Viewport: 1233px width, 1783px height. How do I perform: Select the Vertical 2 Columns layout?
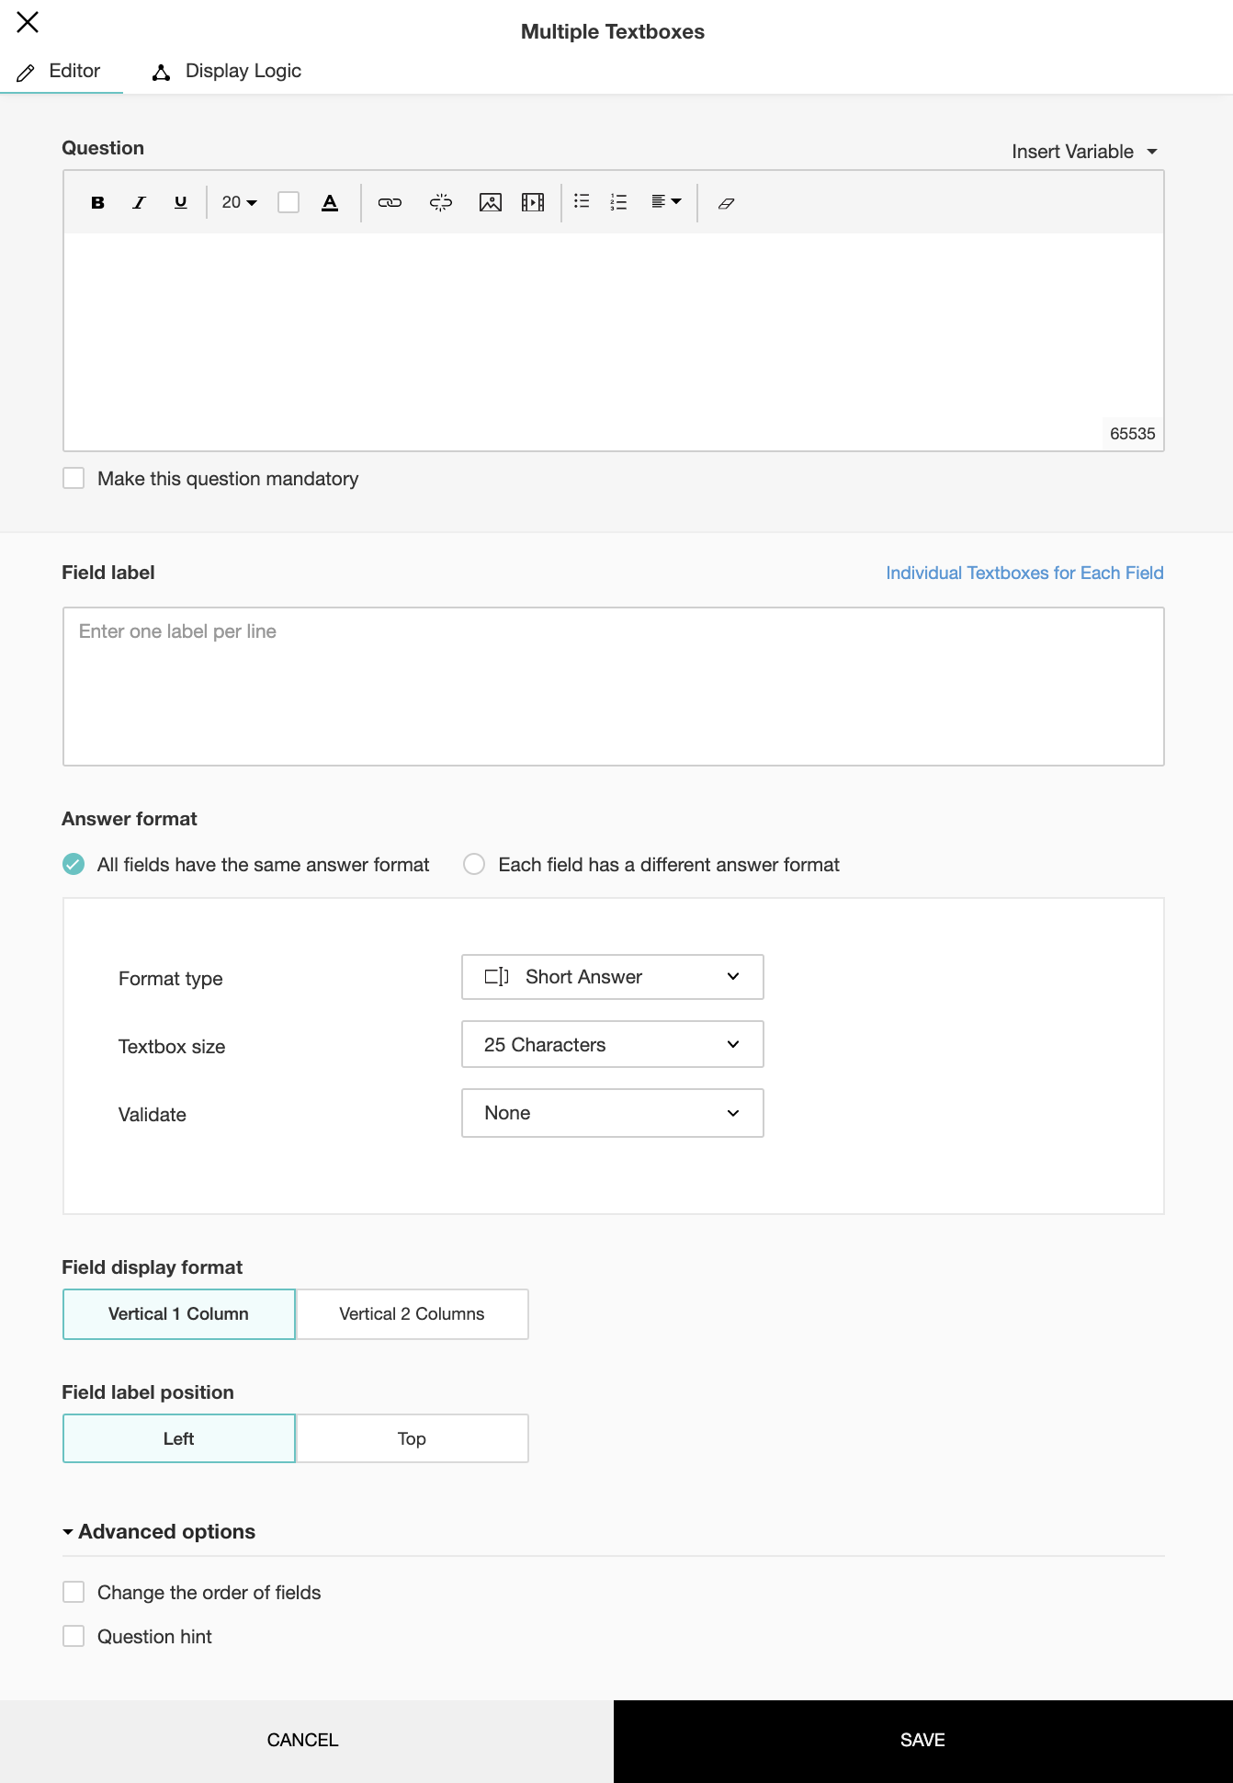(412, 1313)
